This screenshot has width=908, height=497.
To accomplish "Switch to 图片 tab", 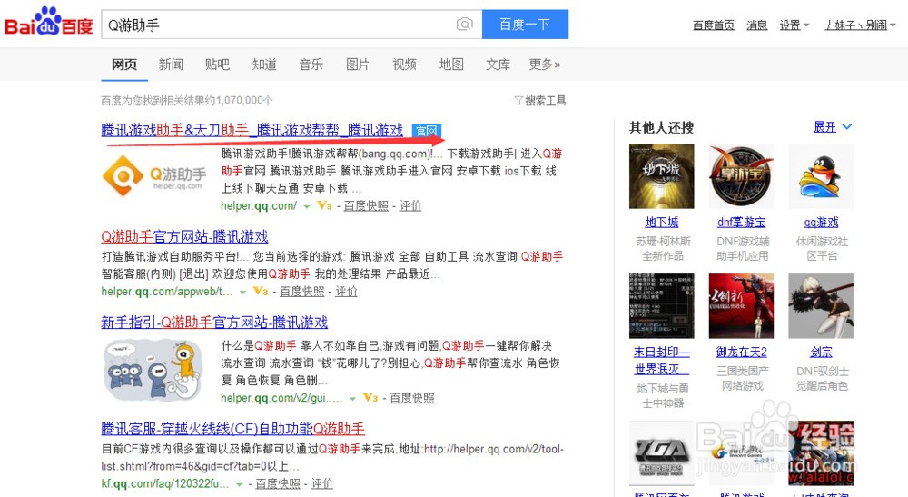I will (x=357, y=65).
